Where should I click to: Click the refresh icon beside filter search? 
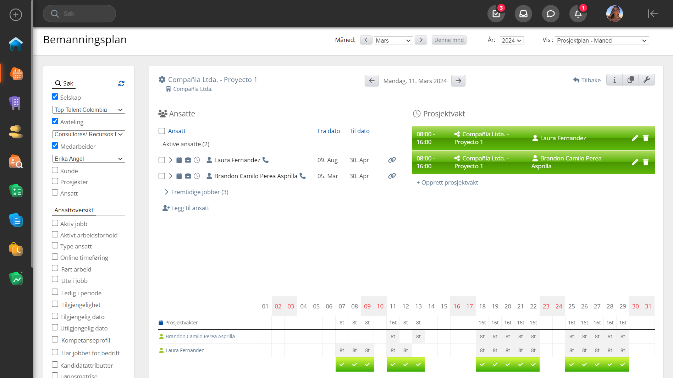coord(121,83)
